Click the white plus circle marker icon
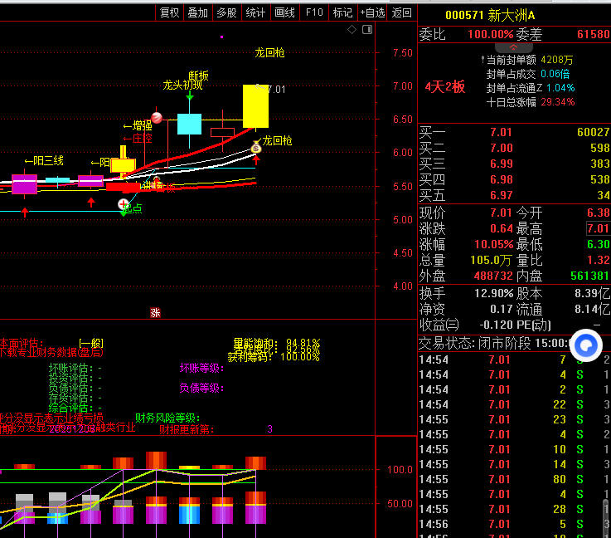611x538 pixels. point(124,203)
